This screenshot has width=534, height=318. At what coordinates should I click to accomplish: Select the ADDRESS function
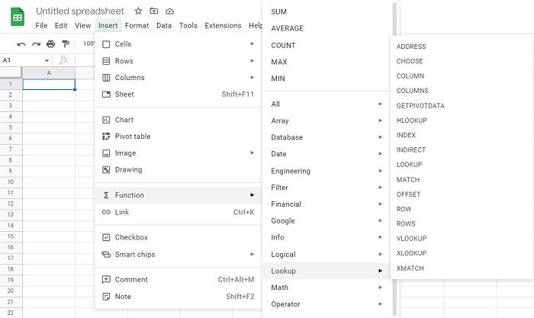411,47
